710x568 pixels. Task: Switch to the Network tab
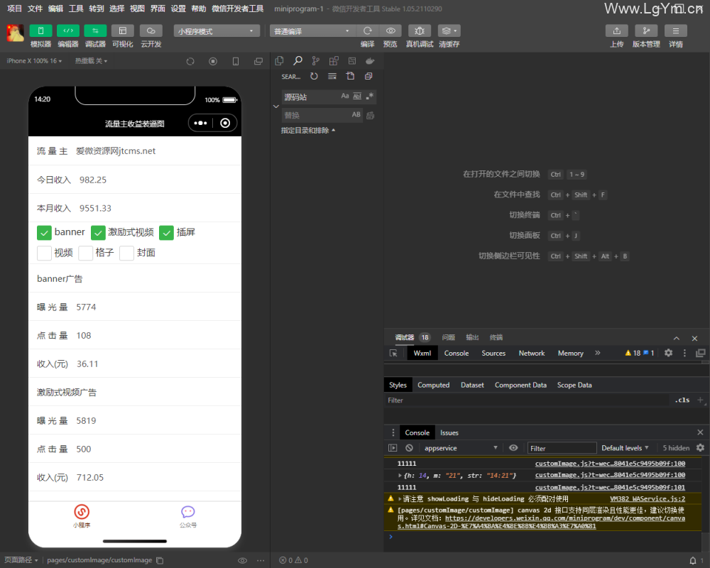(532, 354)
